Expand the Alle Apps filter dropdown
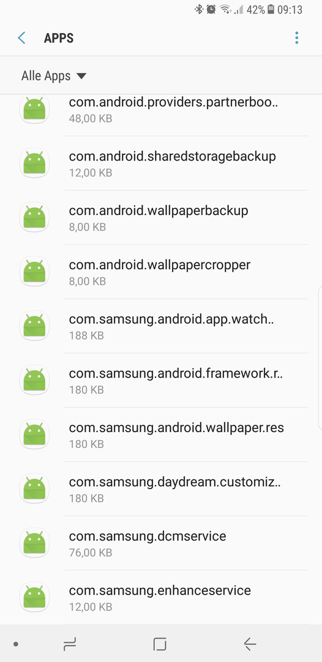Screen dimensions: 322x662 coord(54,76)
